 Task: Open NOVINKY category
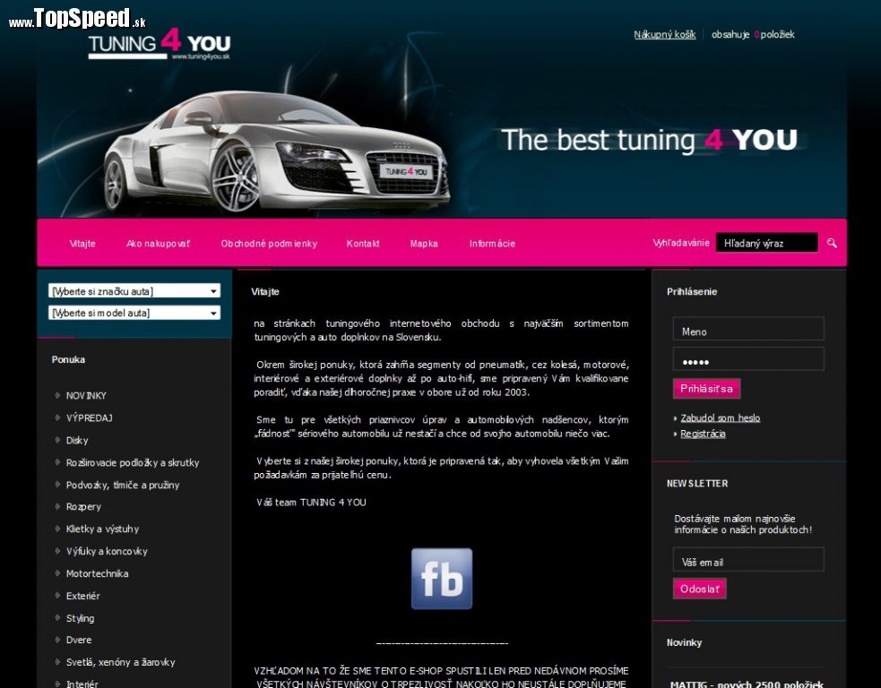point(86,395)
